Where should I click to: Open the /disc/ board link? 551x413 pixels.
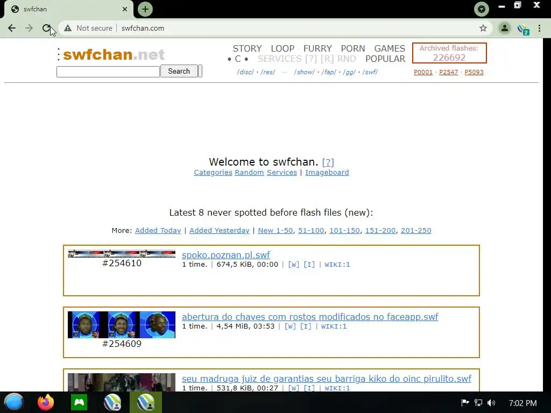point(245,72)
